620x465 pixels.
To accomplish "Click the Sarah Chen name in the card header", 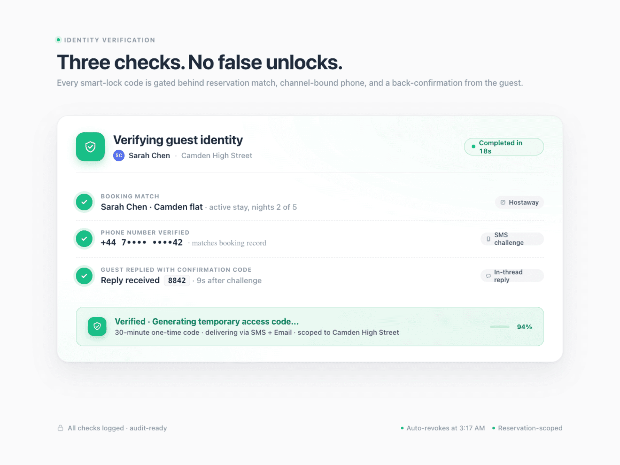I will pos(149,156).
